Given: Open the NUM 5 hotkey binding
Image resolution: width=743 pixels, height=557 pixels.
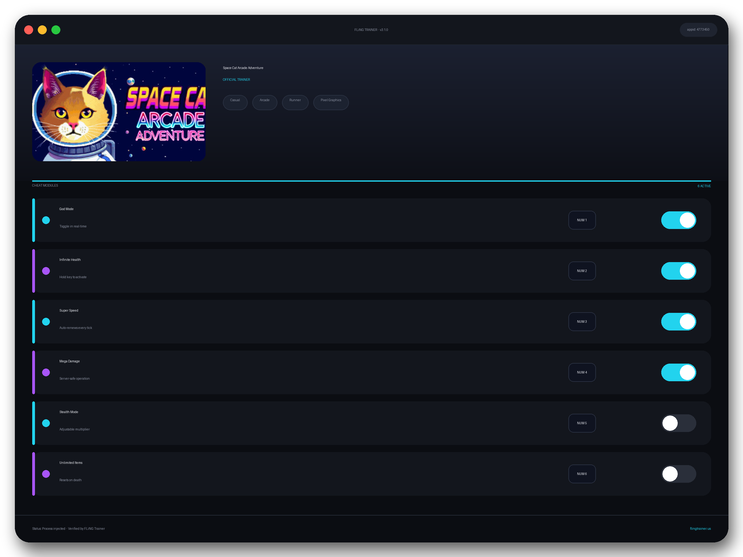Looking at the screenshot, I should click(x=582, y=423).
